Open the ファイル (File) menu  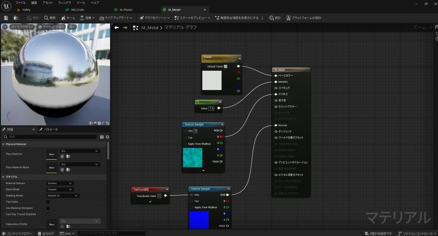click(x=20, y=2)
